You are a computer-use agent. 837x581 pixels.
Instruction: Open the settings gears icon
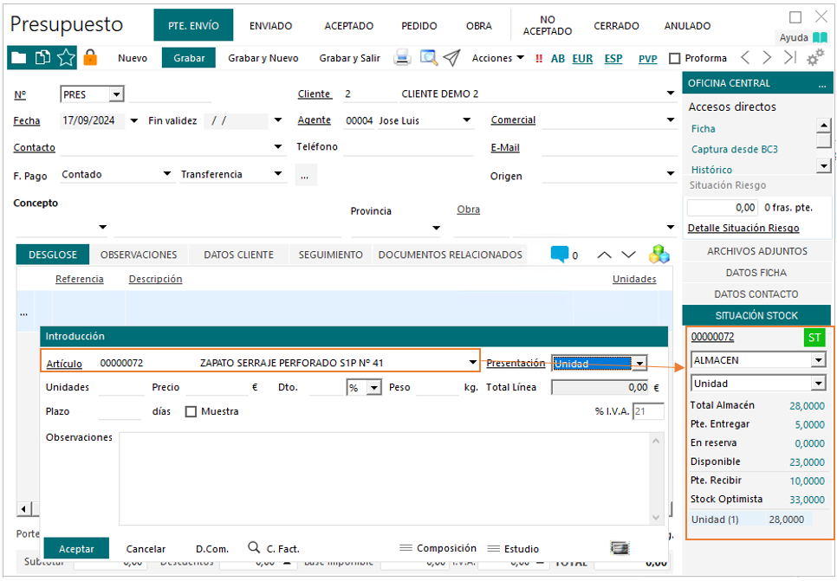[815, 58]
